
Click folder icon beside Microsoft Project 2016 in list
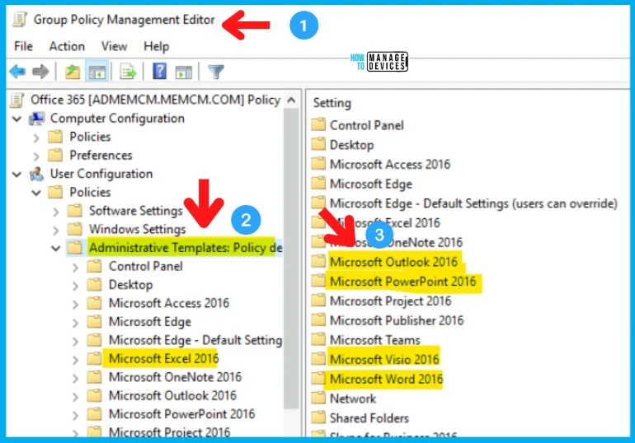click(318, 301)
